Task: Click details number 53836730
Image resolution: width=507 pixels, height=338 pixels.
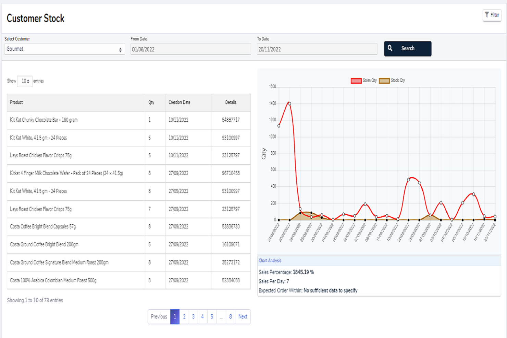Action: 231,227
